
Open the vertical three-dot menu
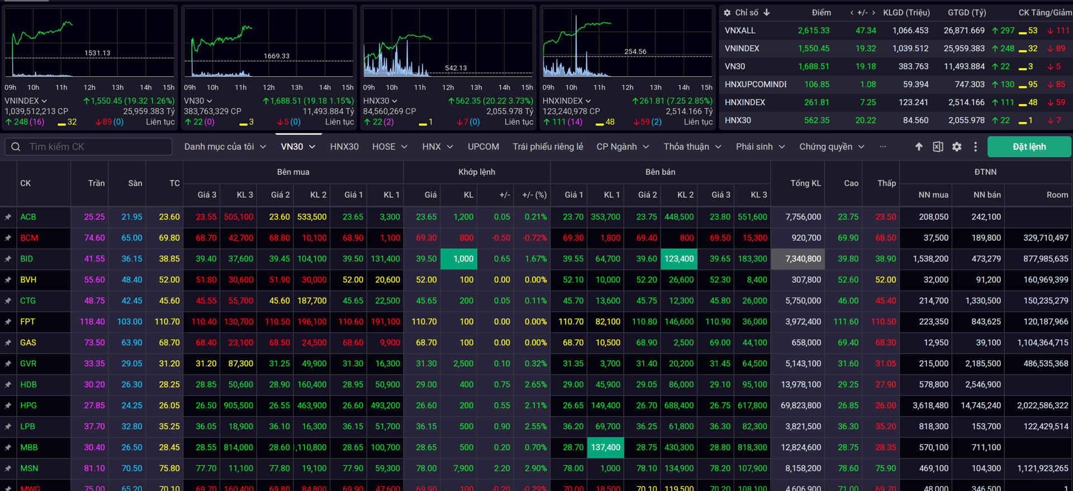tap(976, 146)
